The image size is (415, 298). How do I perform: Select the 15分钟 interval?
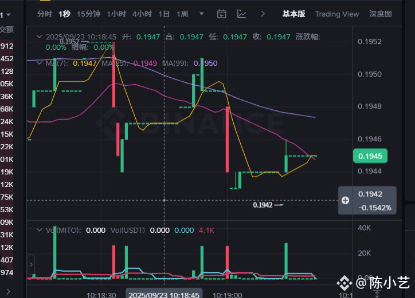tap(88, 14)
